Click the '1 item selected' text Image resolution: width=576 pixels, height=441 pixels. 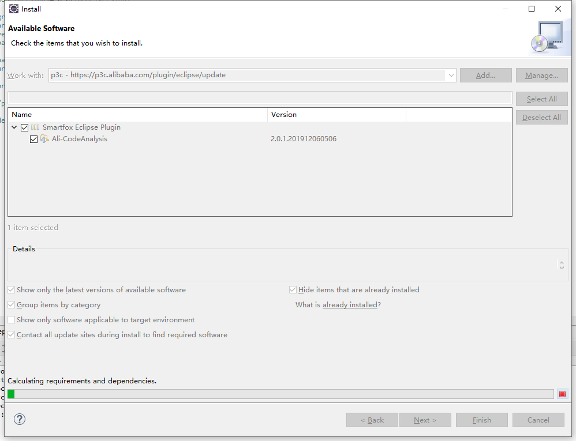pyautogui.click(x=33, y=228)
